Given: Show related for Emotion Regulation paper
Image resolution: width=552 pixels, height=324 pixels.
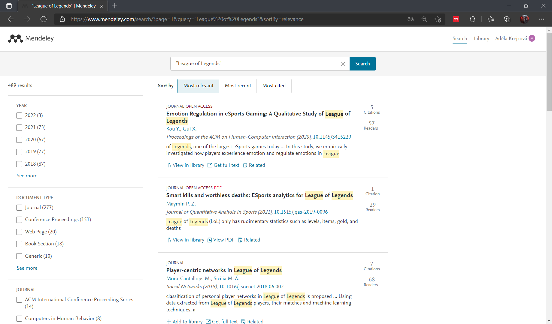Looking at the screenshot, I should (254, 165).
